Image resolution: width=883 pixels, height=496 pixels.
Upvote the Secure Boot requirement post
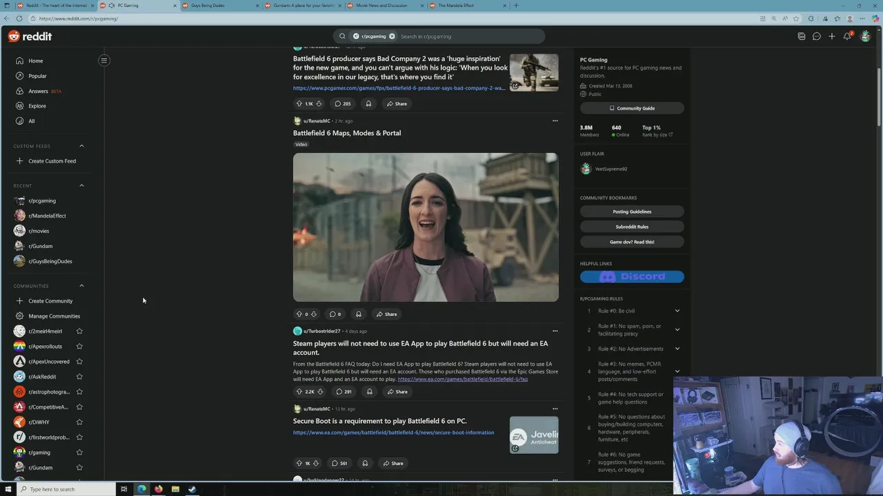pos(299,463)
